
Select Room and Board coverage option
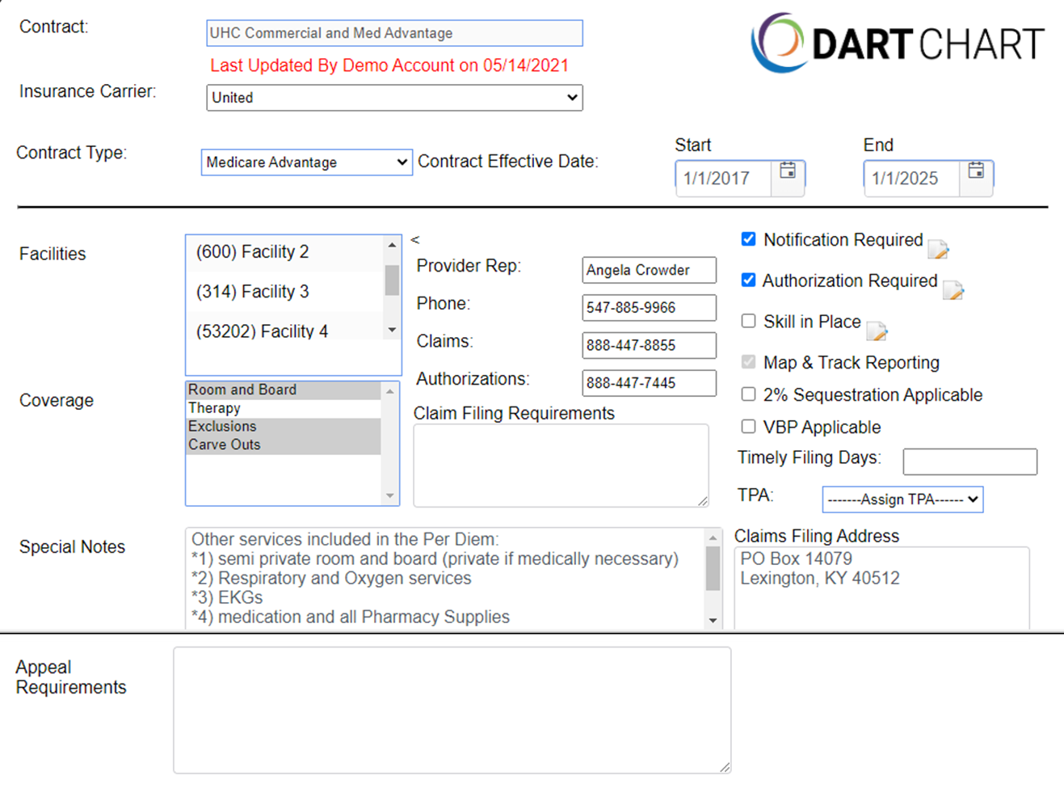click(x=284, y=390)
